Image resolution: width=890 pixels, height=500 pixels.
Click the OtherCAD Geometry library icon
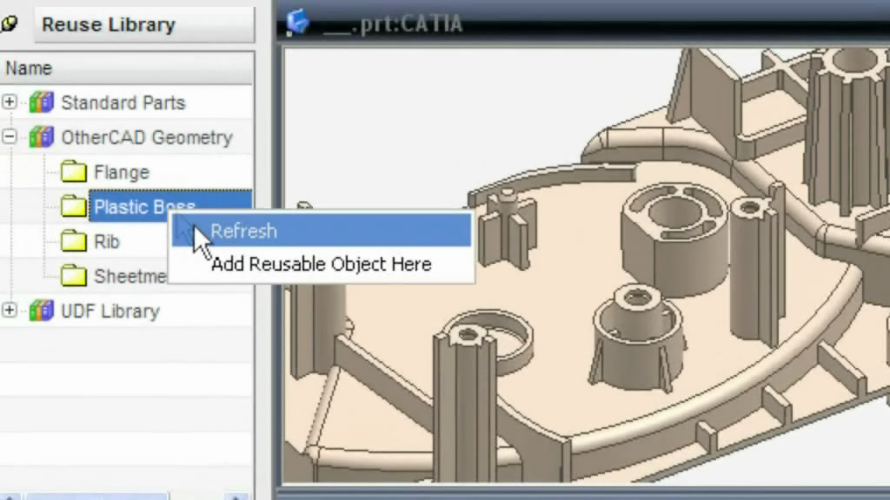[40, 137]
